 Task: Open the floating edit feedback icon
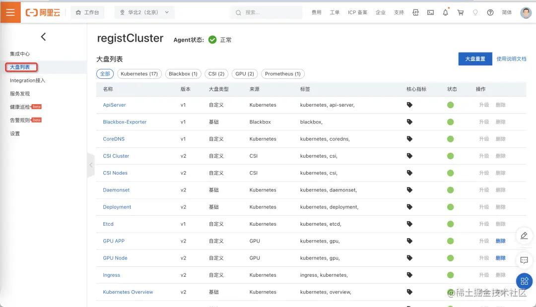pyautogui.click(x=524, y=235)
